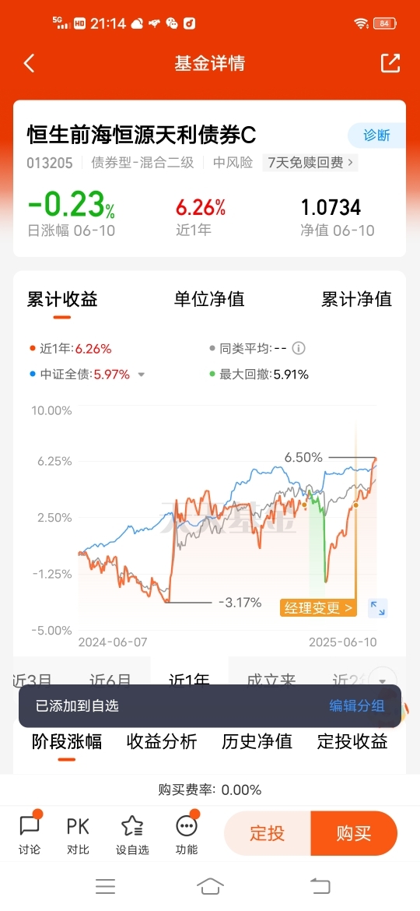420x911 pixels.
Task: Switch to the 单位净值 tab
Action: click(x=209, y=299)
